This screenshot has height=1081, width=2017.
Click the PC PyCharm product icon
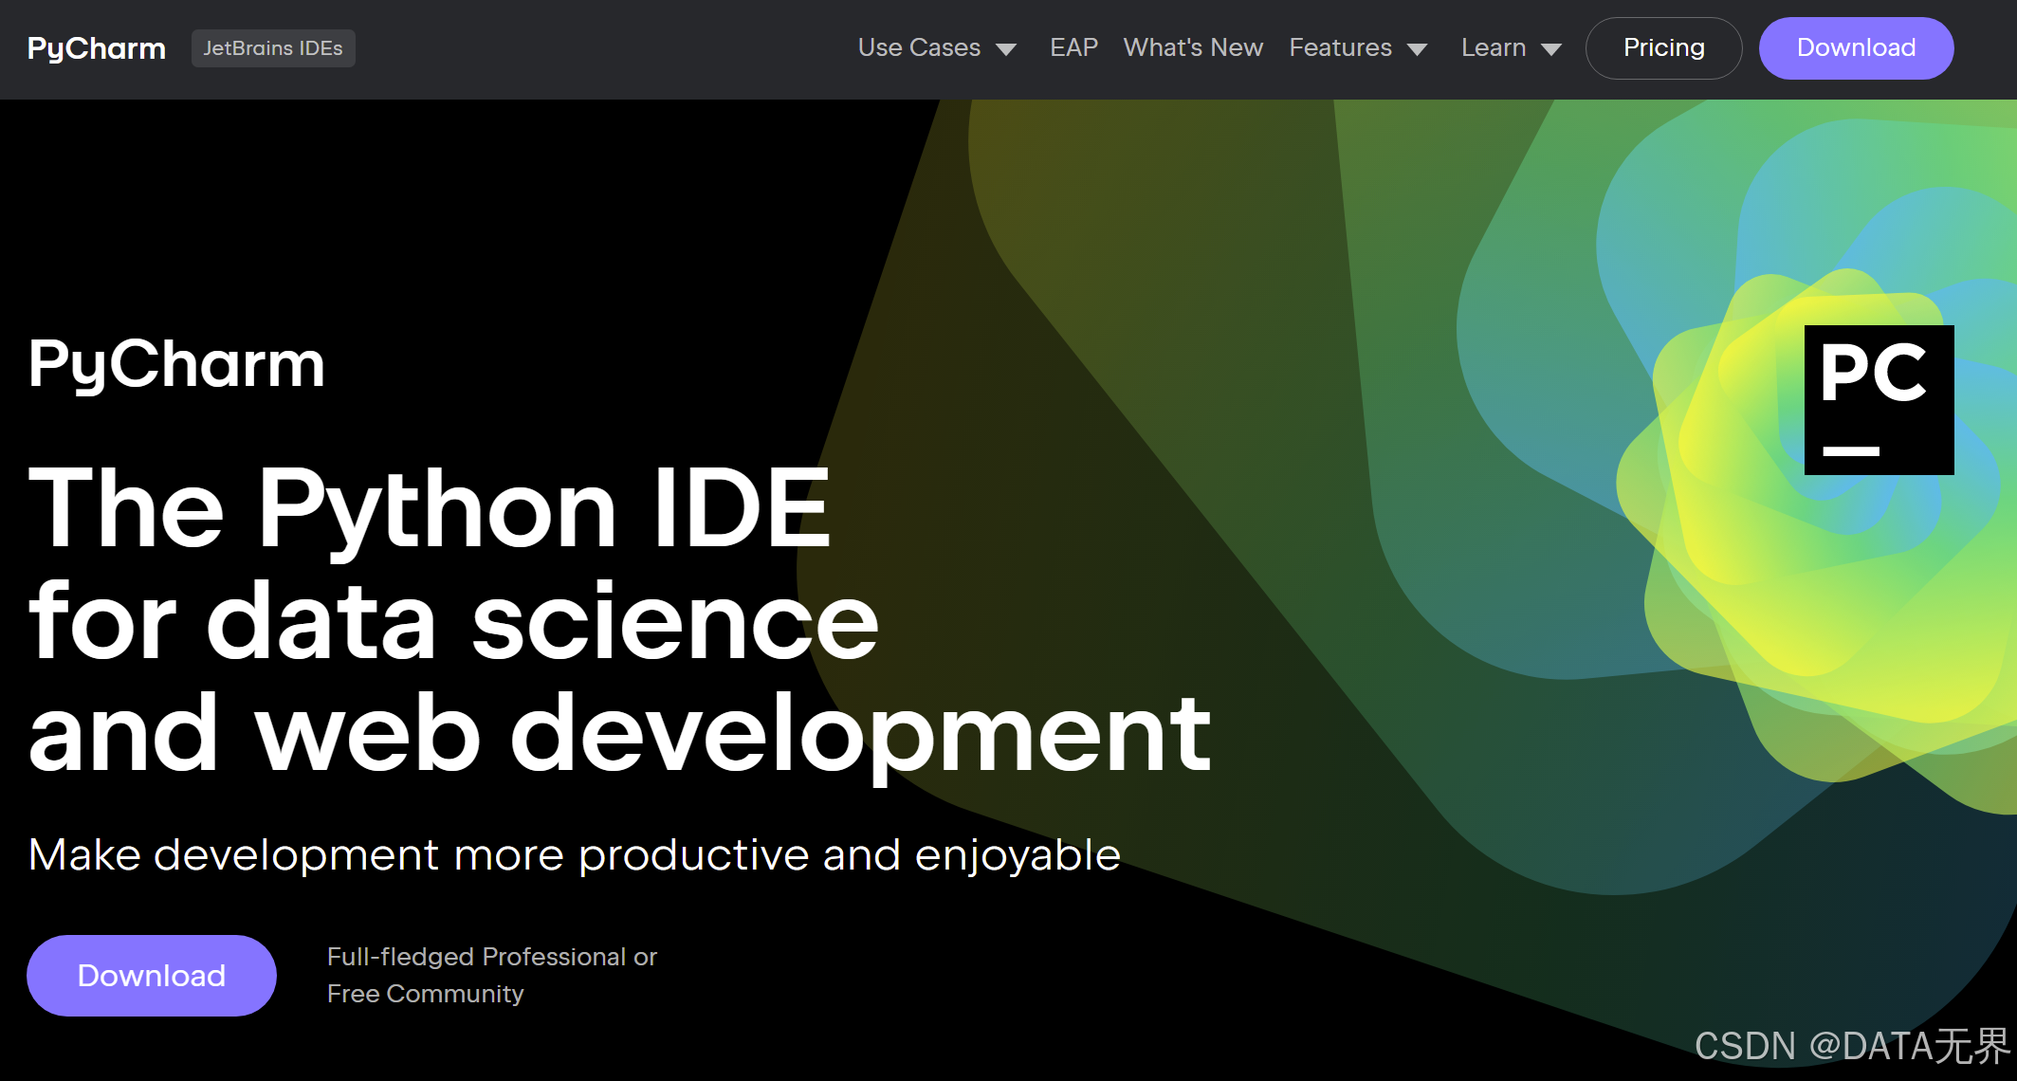pos(1879,400)
